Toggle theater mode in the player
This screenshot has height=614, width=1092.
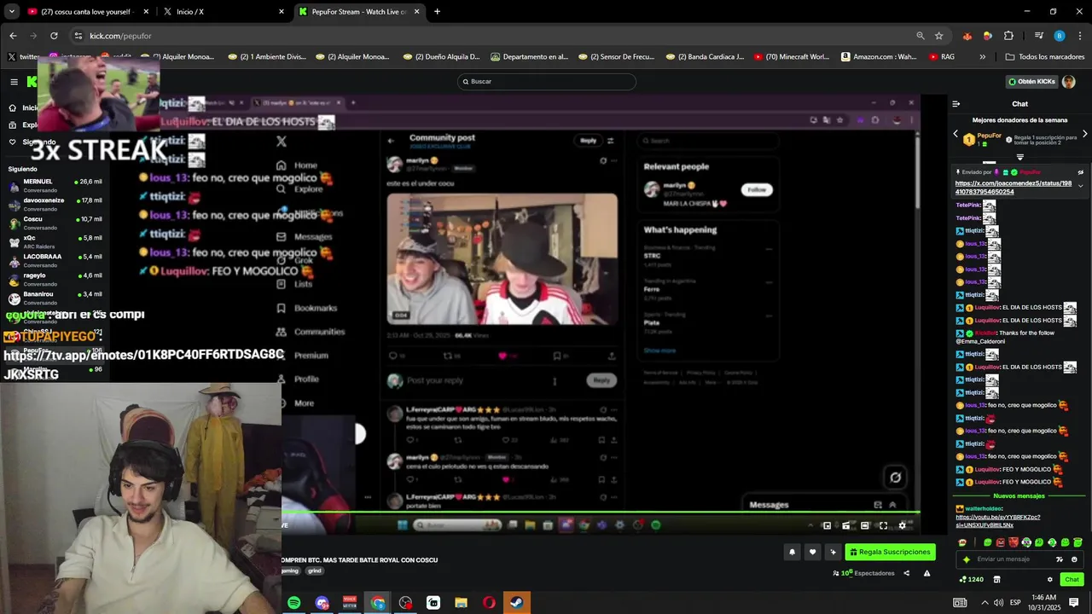864,525
